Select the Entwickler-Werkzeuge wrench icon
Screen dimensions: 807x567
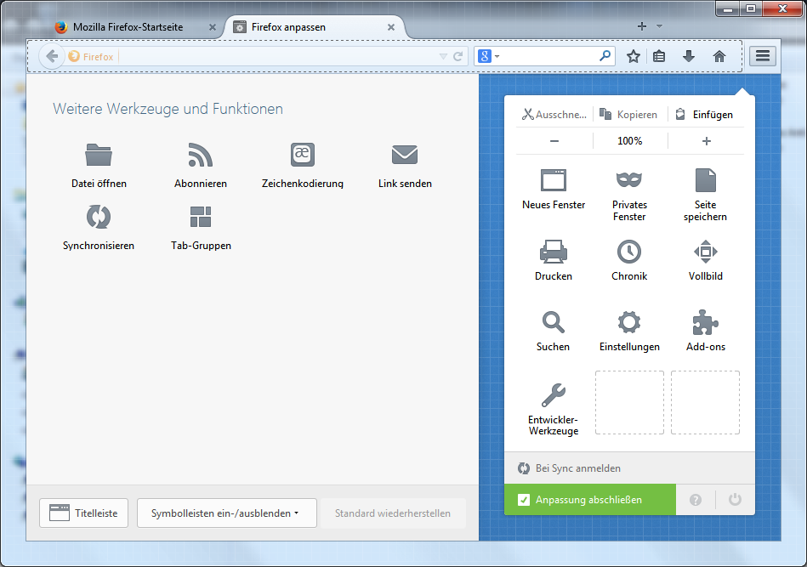point(553,395)
